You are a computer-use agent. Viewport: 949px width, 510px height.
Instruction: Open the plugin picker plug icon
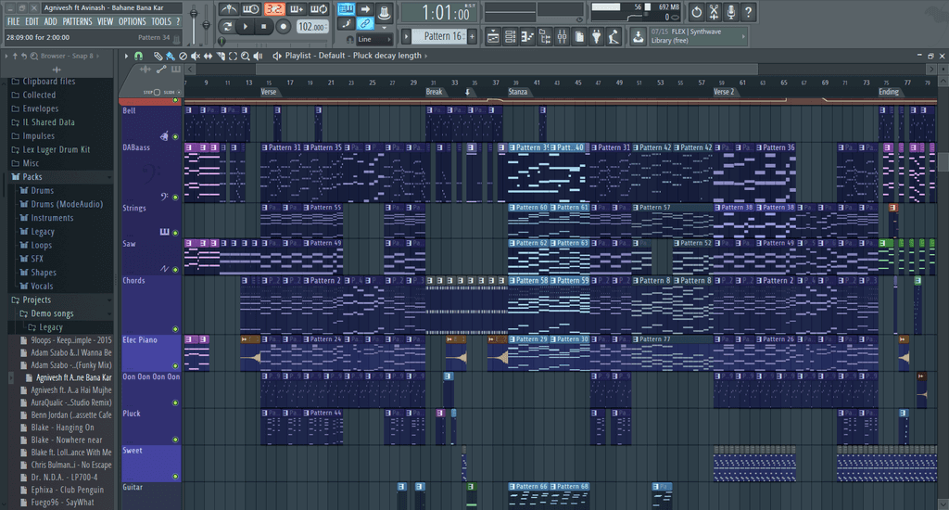(597, 37)
